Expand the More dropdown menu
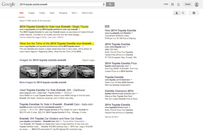Image resolution: width=203 pixels, height=132 pixels. 75,13
